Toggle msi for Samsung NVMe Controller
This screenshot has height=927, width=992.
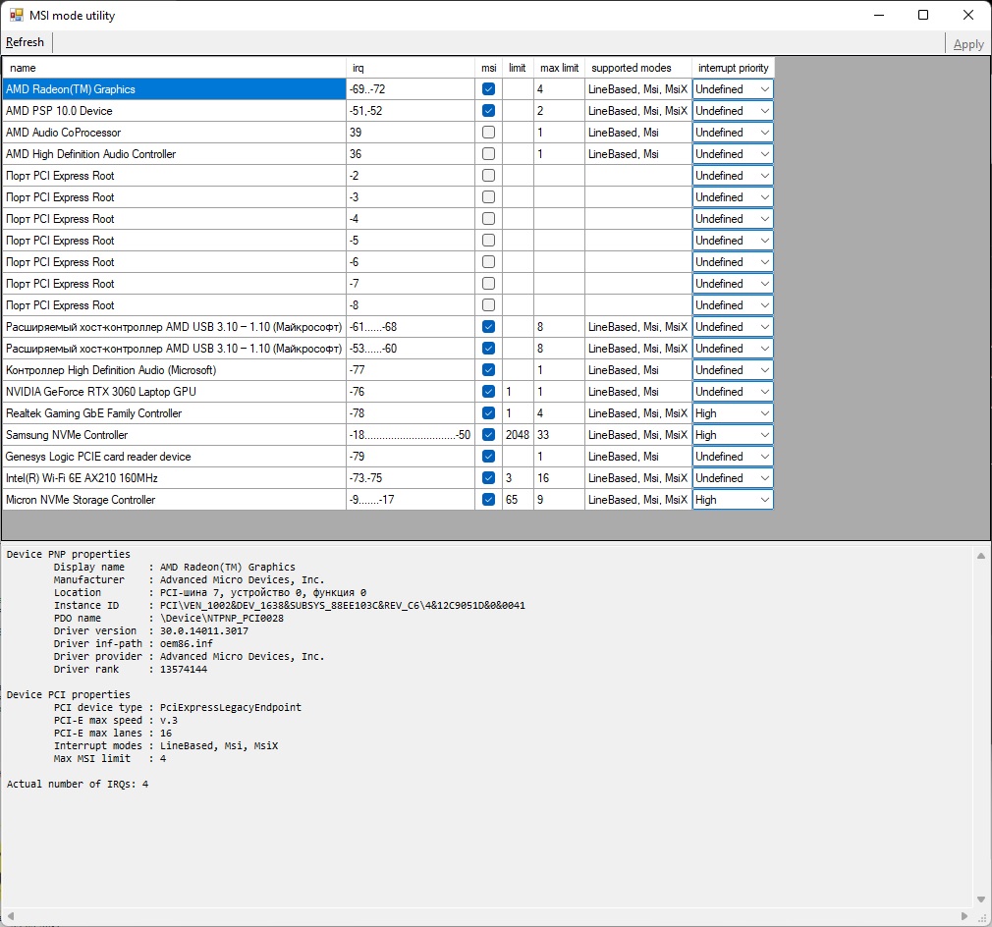(x=488, y=434)
